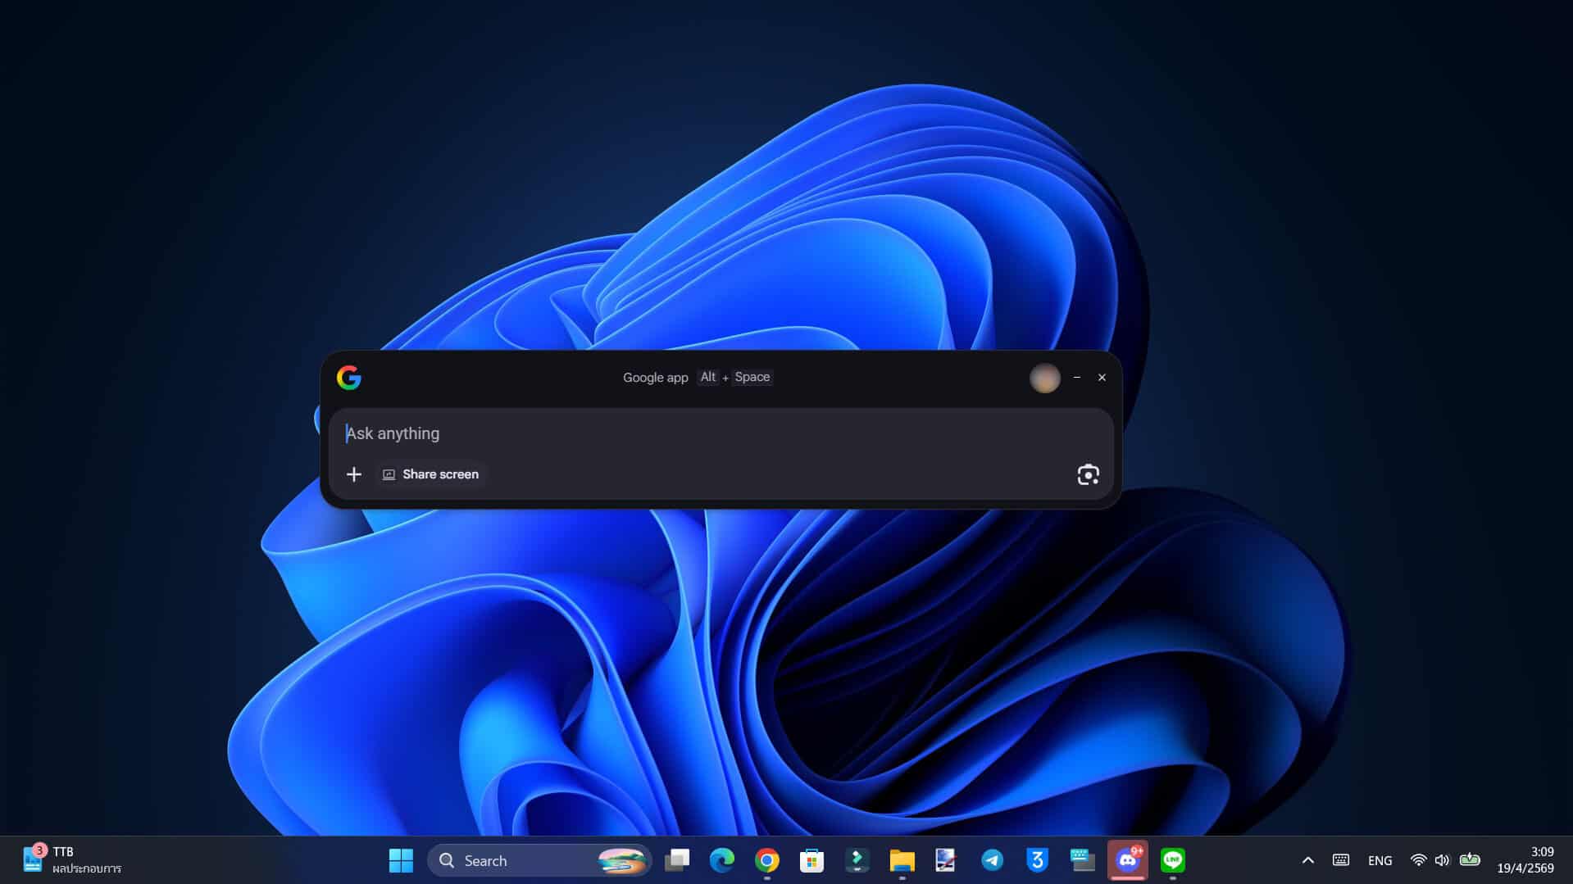Image resolution: width=1573 pixels, height=884 pixels.
Task: Switch to Discord from the taskbar
Action: pyautogui.click(x=1127, y=860)
